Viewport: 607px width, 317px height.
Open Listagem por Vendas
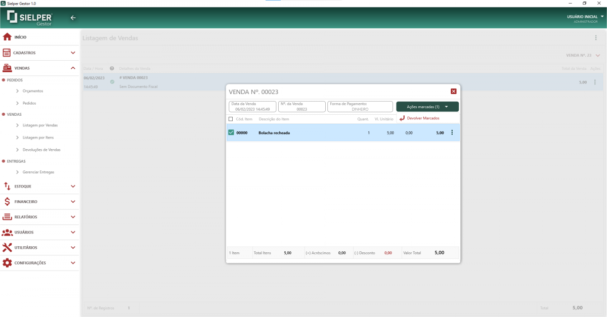pyautogui.click(x=40, y=125)
